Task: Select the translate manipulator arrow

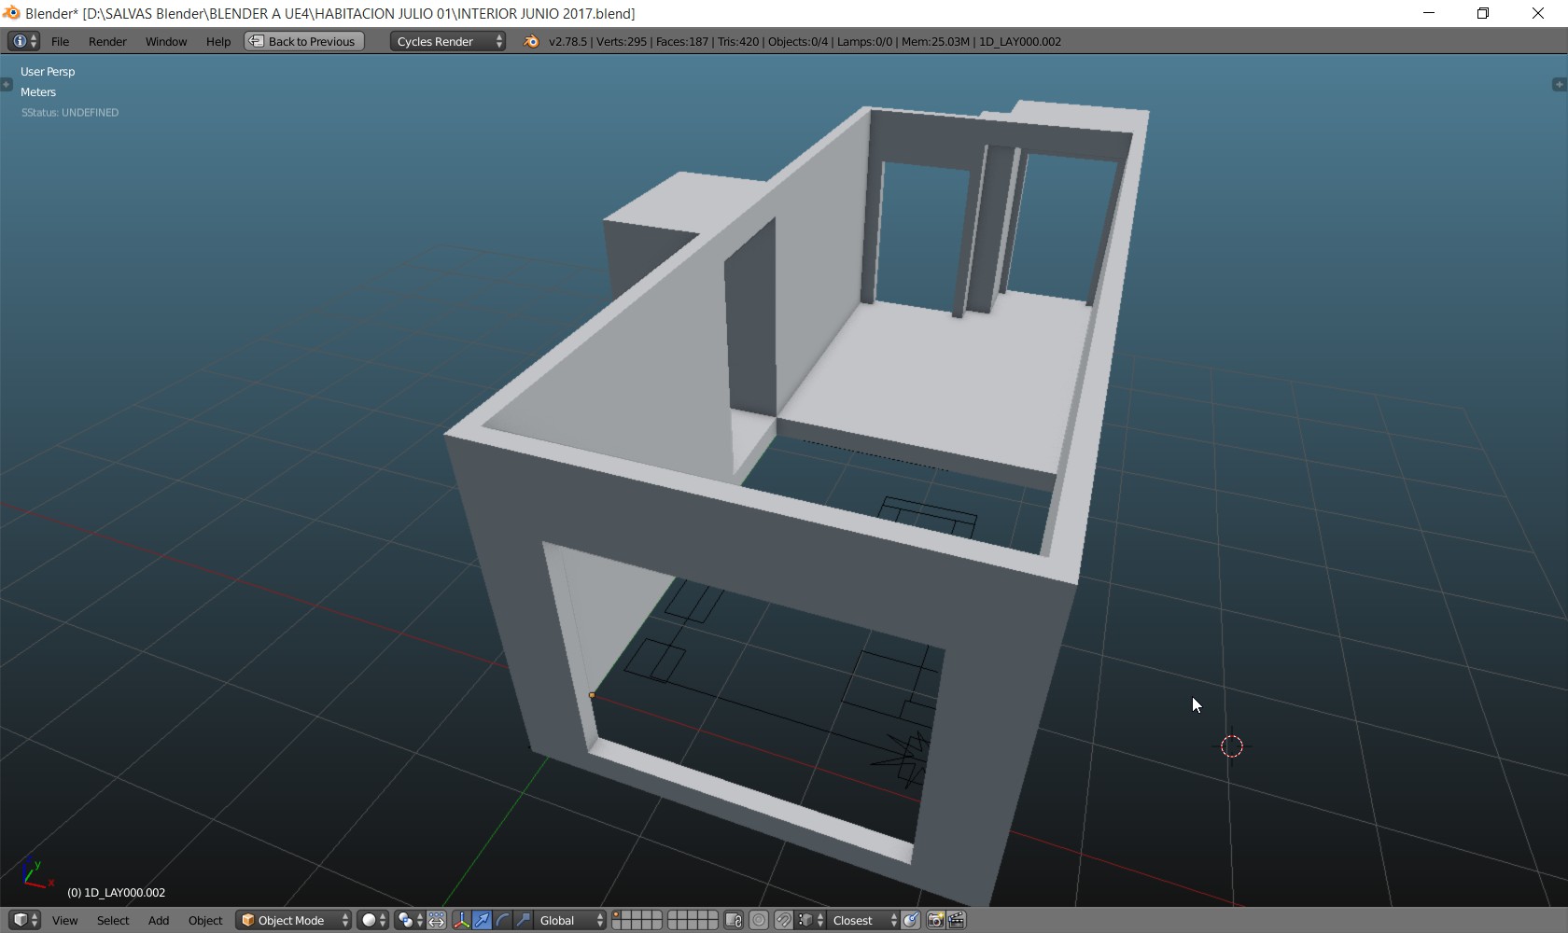Action: pos(482,920)
